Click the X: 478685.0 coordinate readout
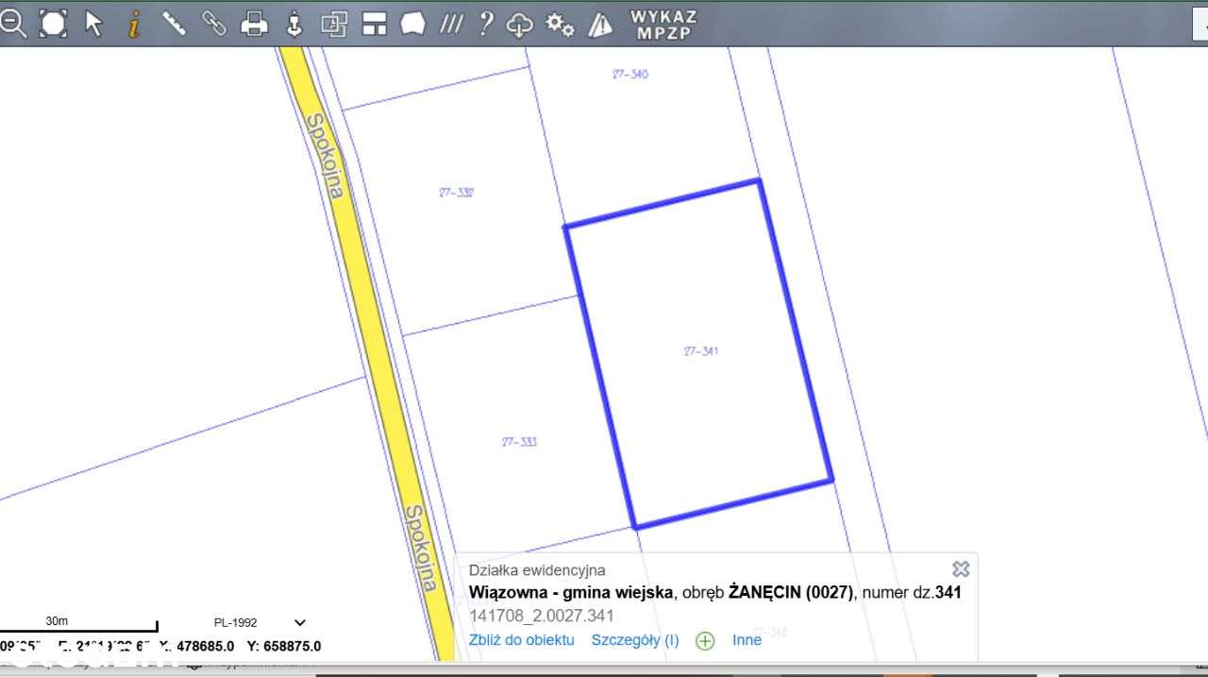The image size is (1208, 677). (x=196, y=647)
